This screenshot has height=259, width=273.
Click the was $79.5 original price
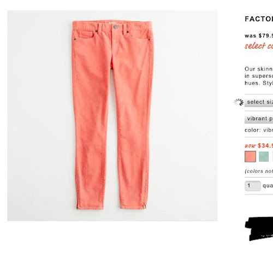pos(259,36)
